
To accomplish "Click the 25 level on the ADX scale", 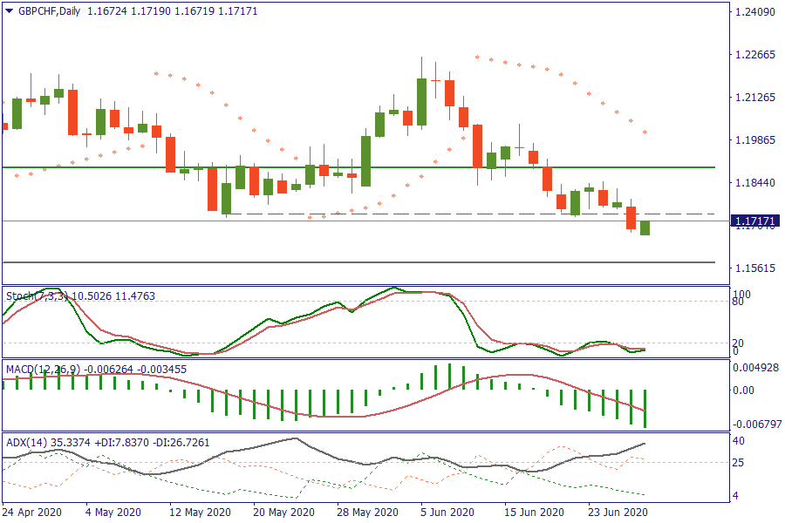I will [x=739, y=463].
